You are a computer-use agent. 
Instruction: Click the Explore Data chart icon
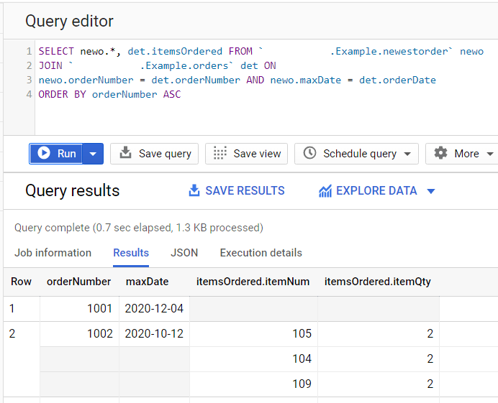pos(325,191)
